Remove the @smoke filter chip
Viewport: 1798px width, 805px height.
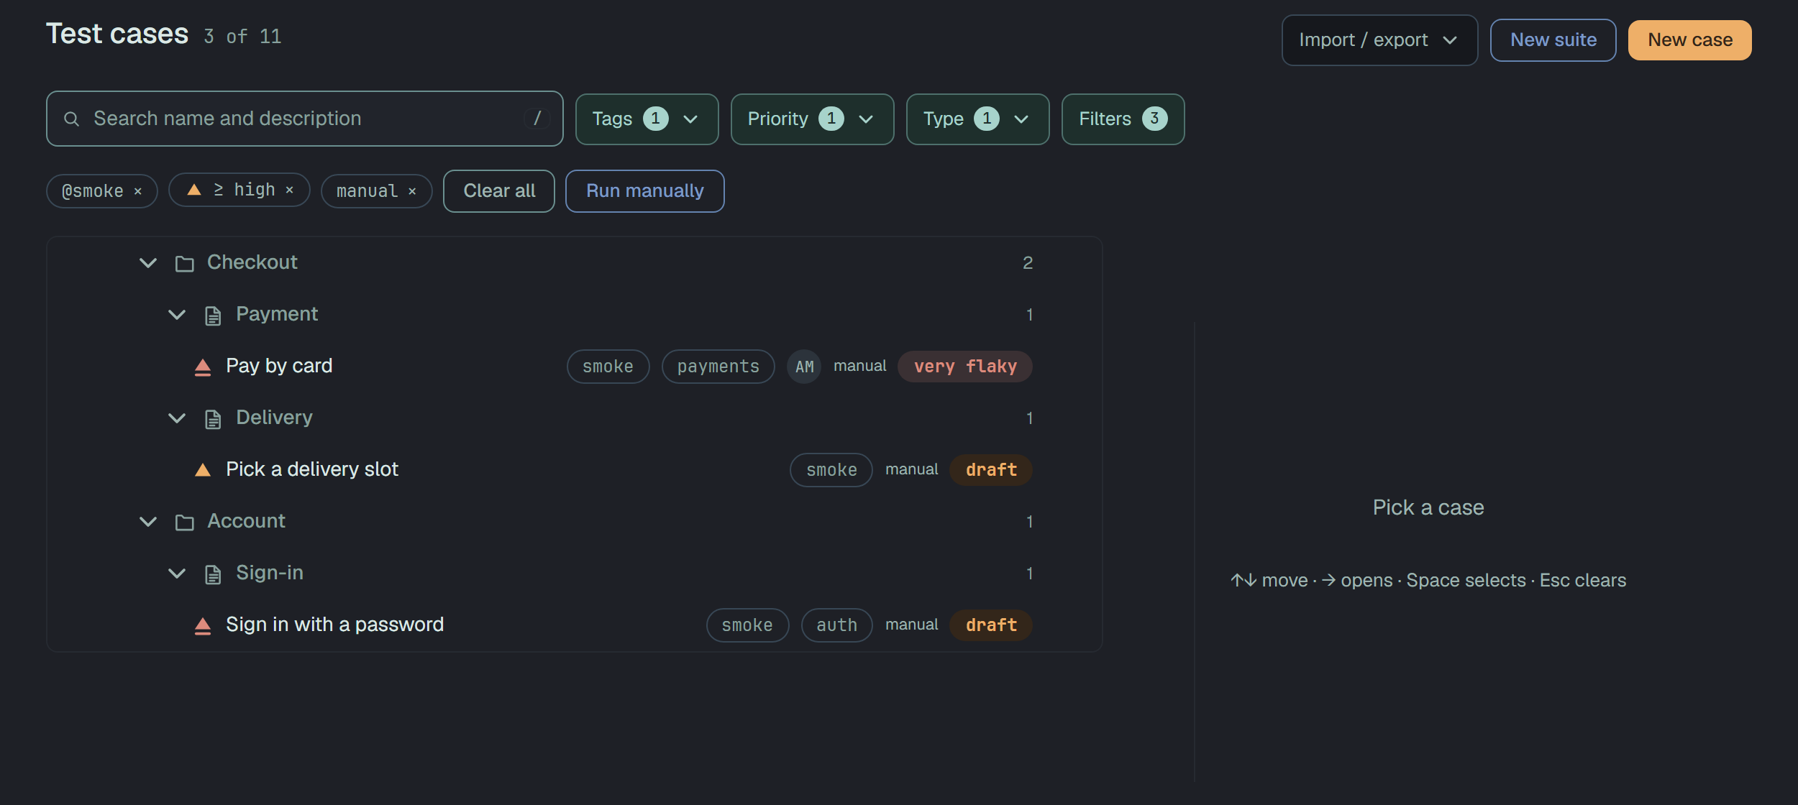click(x=138, y=191)
